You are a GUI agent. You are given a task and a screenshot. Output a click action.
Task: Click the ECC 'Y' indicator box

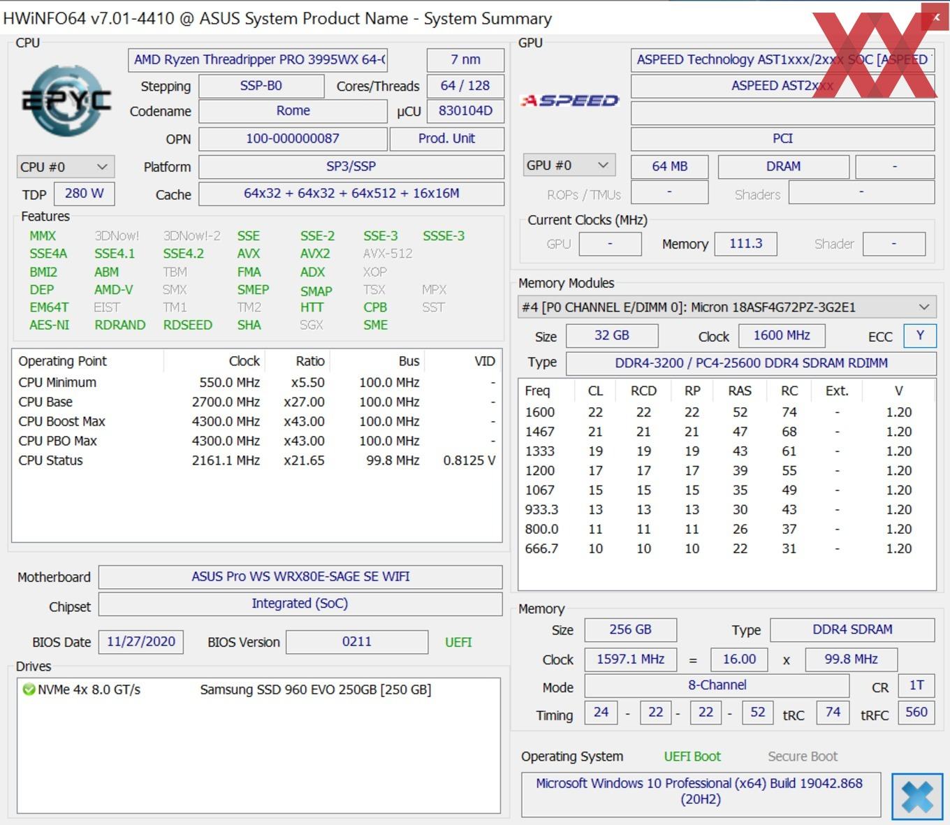coord(920,335)
